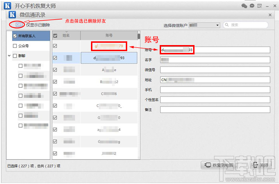Screen dimensions: 279x184
Task: Uncheck the 所有联系人 checkbox
Action: (15, 36)
